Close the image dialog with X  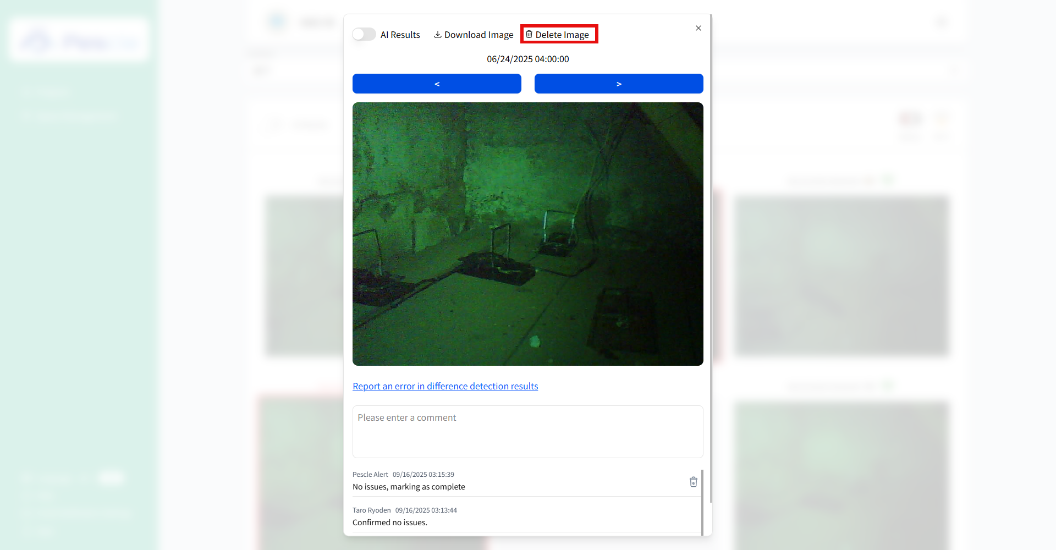pyautogui.click(x=698, y=28)
